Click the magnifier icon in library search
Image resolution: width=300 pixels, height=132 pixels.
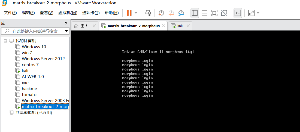[7, 31]
